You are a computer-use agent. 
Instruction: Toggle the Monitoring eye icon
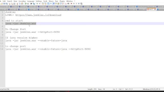[68, 4]
